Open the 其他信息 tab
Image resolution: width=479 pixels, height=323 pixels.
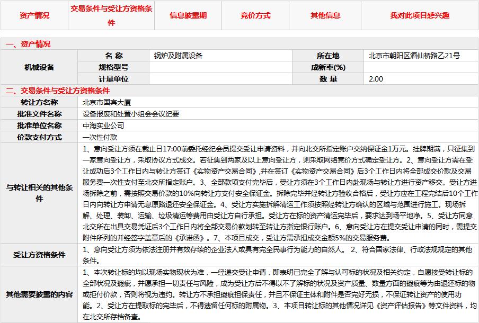point(325,15)
